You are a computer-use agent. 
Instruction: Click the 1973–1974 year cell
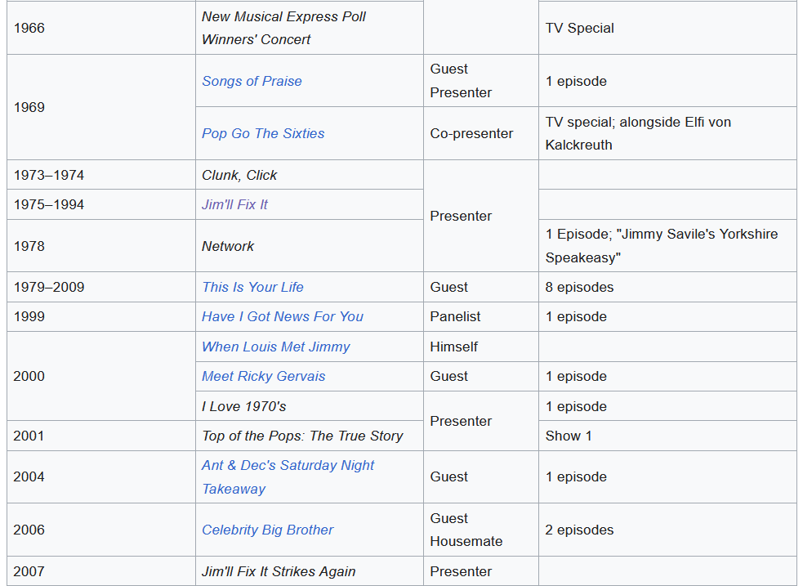101,175
